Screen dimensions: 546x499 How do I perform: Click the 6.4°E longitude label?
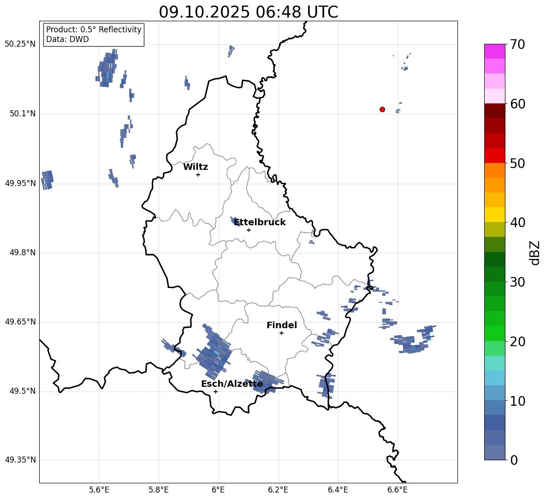coord(338,490)
